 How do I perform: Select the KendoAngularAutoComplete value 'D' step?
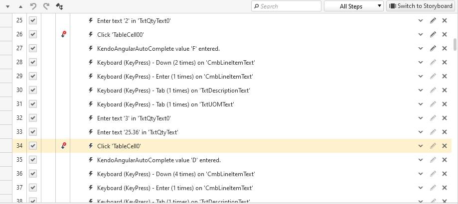tap(158, 160)
